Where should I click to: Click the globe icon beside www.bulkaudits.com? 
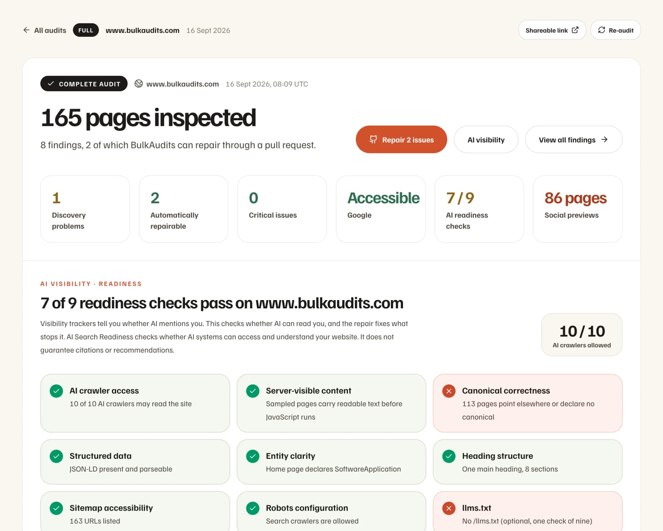(138, 84)
